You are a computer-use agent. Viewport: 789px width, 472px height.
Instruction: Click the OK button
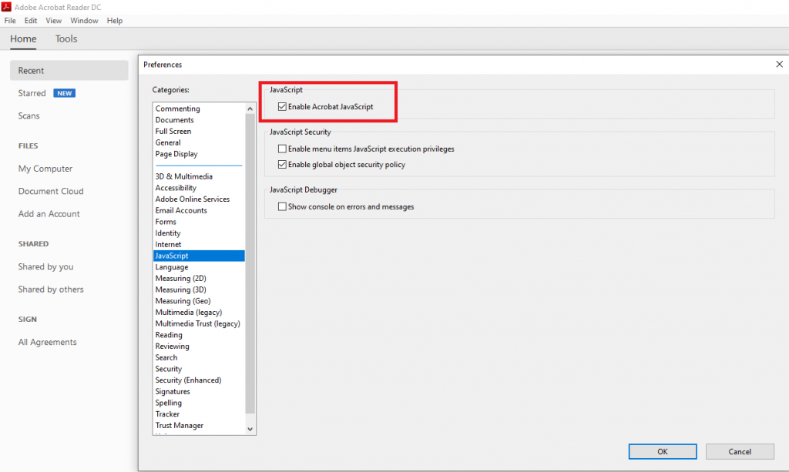coord(662,451)
